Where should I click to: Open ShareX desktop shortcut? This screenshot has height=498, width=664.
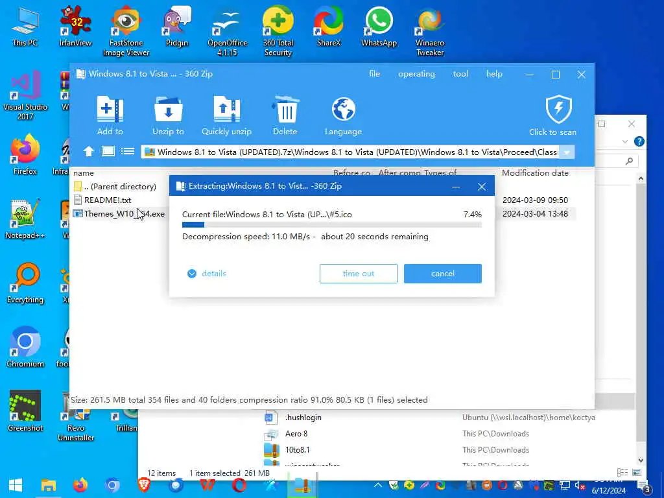pyautogui.click(x=329, y=27)
